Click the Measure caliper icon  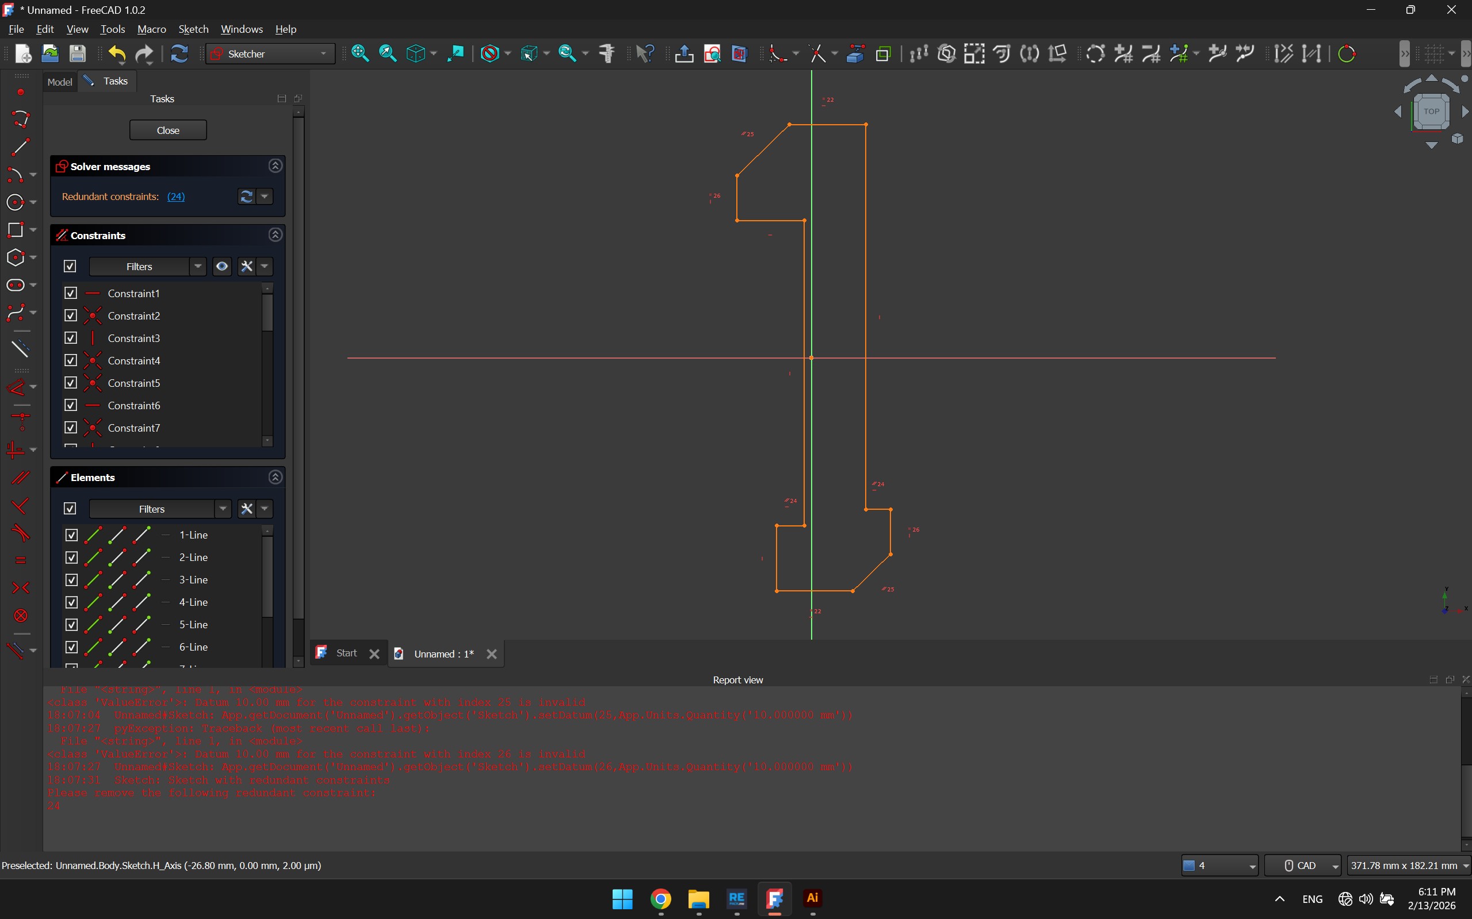(x=606, y=53)
